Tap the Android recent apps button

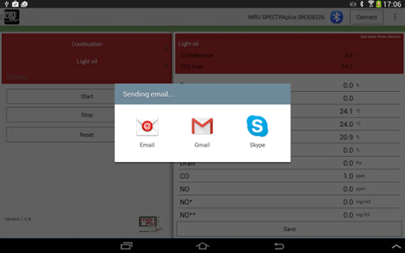click(x=126, y=246)
